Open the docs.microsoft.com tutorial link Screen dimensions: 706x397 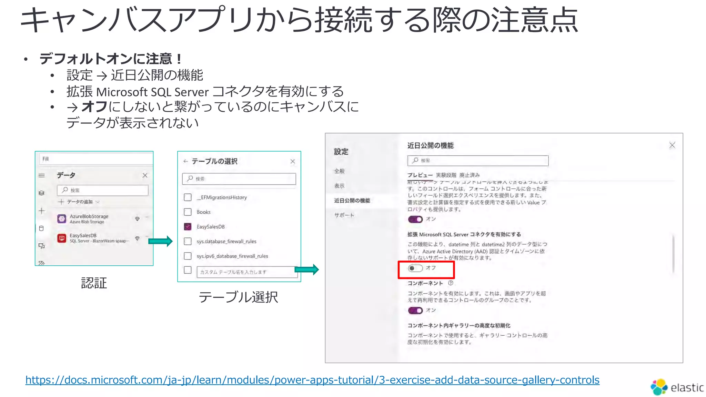pos(312,380)
